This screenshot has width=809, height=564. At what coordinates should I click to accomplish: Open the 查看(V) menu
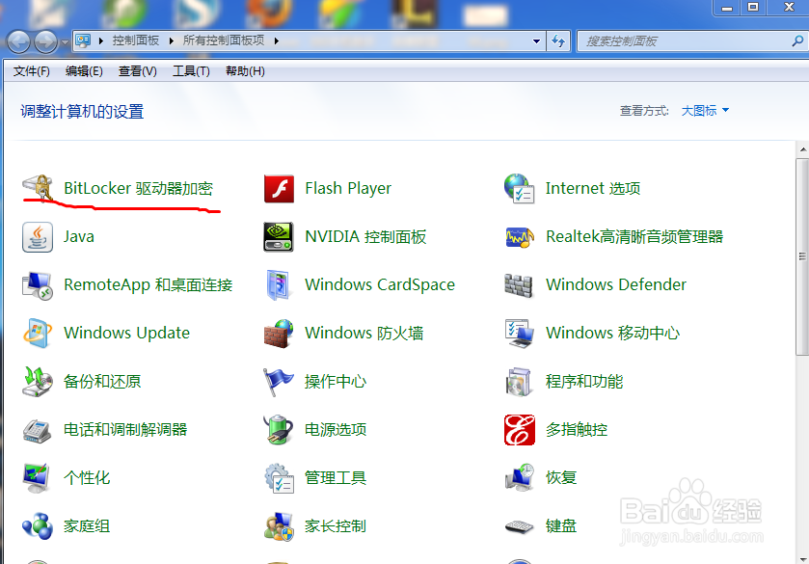(137, 71)
